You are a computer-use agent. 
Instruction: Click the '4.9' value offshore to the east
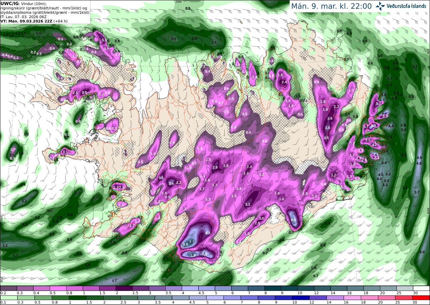419,158
